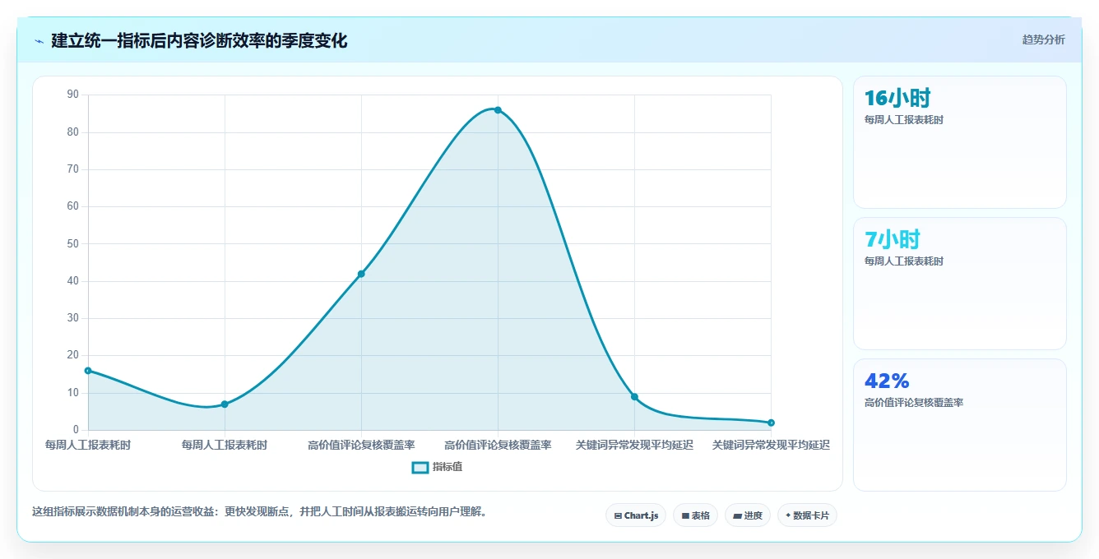The height and width of the screenshot is (559, 1099).
Task: Open the 42% metric card
Action: point(960,425)
